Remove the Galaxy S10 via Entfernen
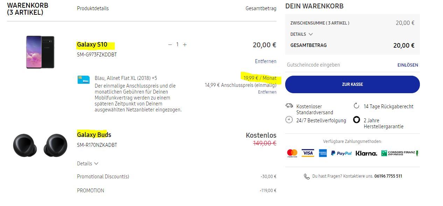 [x=266, y=61]
